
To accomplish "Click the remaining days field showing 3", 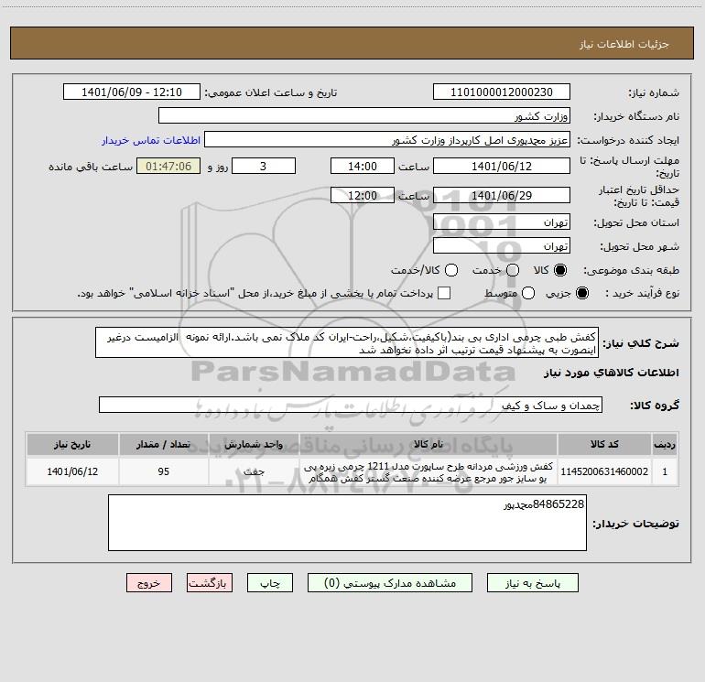I will (264, 167).
